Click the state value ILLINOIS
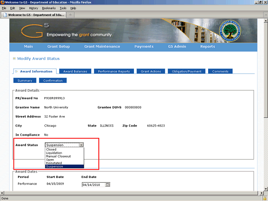 click(107, 126)
